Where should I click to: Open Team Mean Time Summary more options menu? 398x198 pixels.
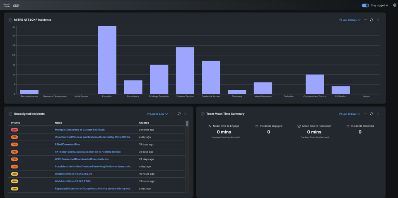click(365, 114)
